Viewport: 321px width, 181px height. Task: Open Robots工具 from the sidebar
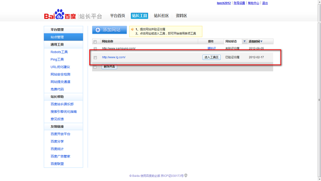point(59,52)
